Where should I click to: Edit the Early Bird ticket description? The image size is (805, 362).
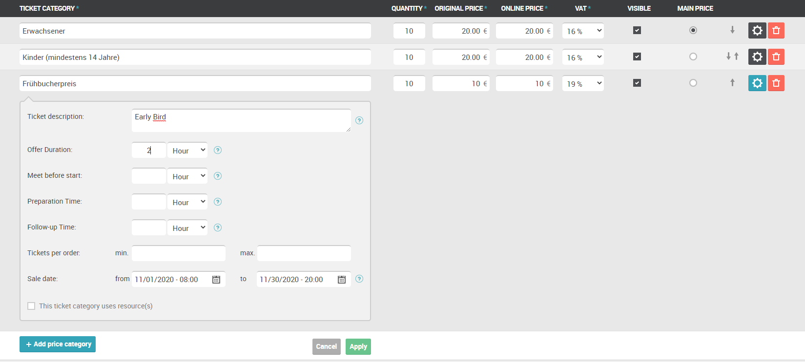pyautogui.click(x=241, y=120)
